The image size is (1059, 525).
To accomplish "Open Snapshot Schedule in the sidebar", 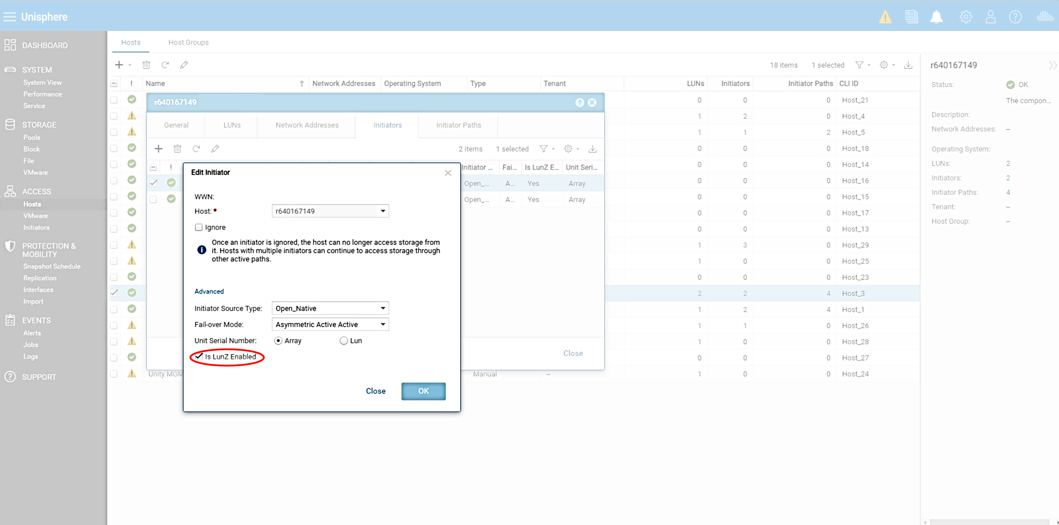I will click(x=52, y=266).
